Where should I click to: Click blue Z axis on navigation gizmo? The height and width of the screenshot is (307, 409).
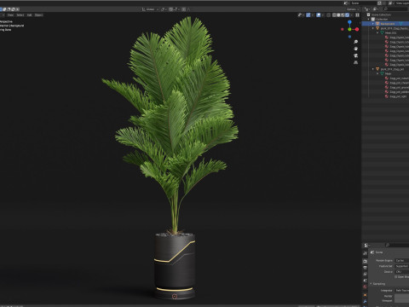[x=349, y=22]
